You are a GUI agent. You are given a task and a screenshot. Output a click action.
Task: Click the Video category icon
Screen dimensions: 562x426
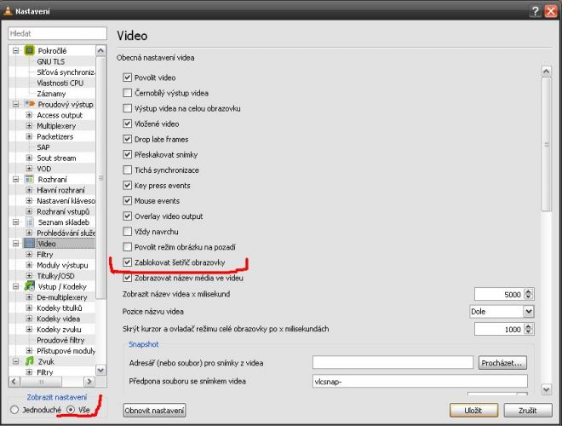pos(30,244)
